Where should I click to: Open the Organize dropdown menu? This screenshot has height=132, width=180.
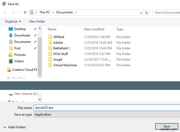tap(13, 21)
